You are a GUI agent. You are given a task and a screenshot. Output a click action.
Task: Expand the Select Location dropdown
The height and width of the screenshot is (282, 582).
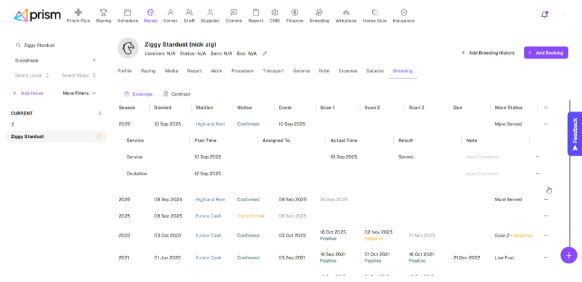32,76
